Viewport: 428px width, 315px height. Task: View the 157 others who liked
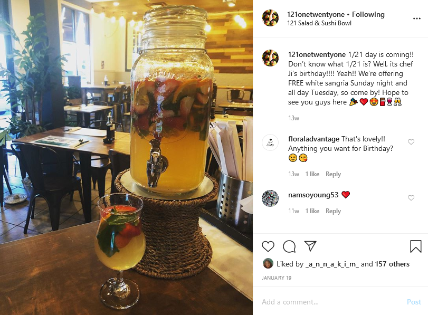392,264
